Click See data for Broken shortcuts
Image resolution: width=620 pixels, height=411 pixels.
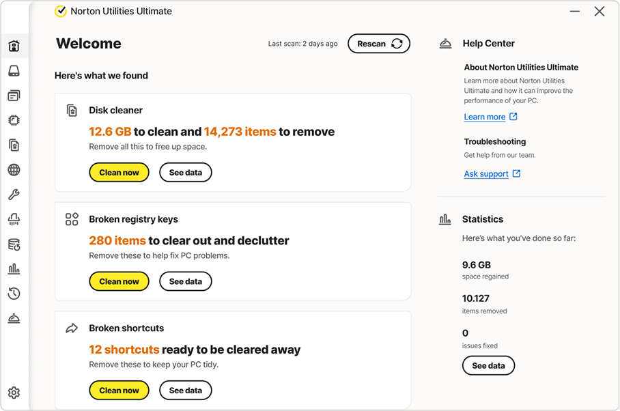[x=186, y=391]
